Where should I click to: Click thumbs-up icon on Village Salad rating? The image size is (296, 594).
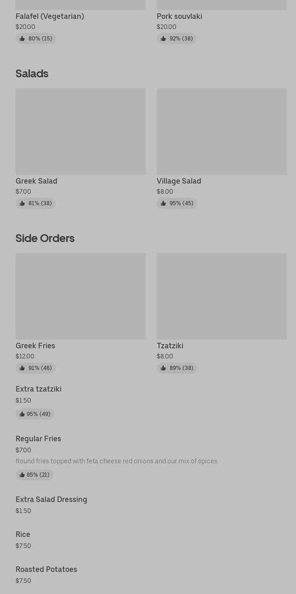[163, 203]
